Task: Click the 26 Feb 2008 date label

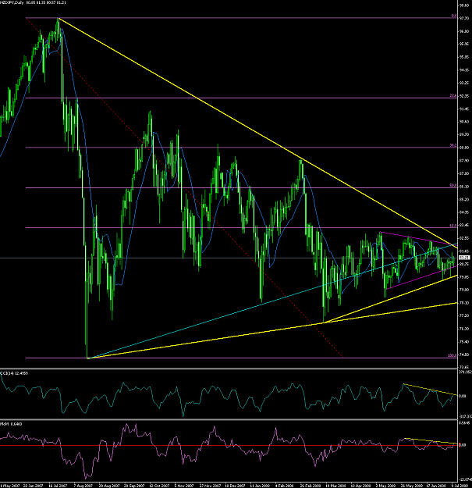Action: 311,486
